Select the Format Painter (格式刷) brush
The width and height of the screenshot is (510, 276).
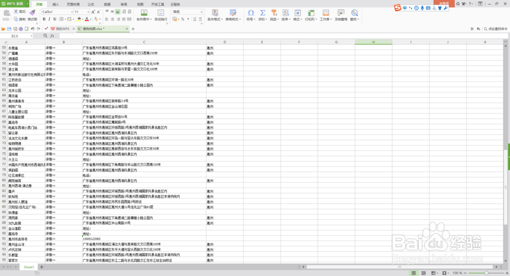point(32,12)
